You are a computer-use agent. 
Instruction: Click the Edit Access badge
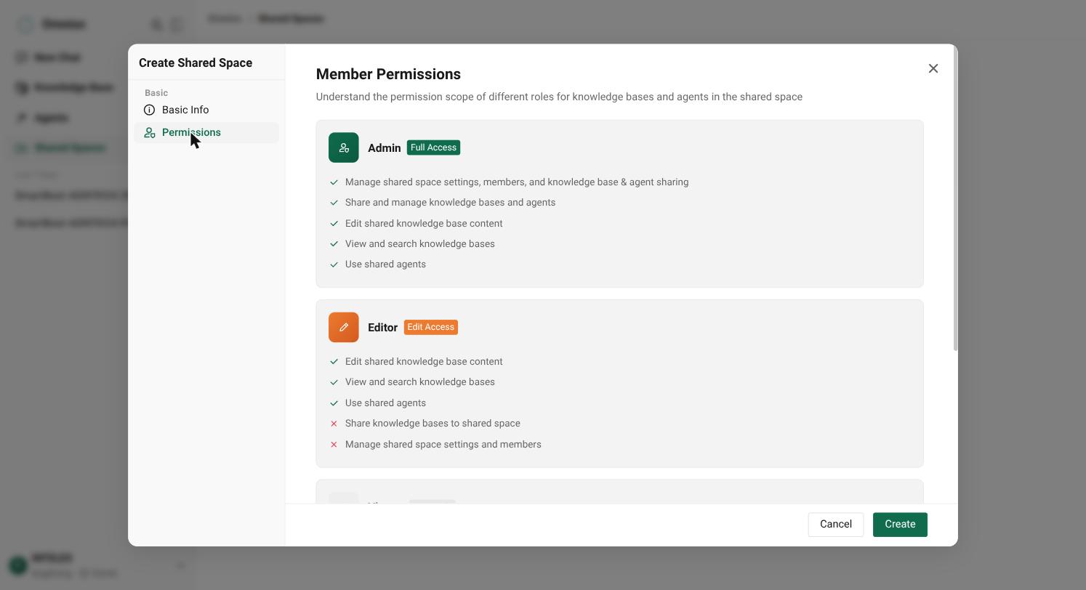coord(431,327)
